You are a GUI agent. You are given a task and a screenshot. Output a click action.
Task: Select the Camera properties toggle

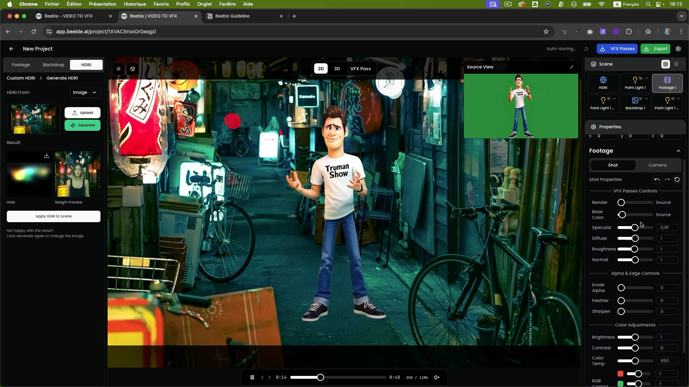point(657,165)
